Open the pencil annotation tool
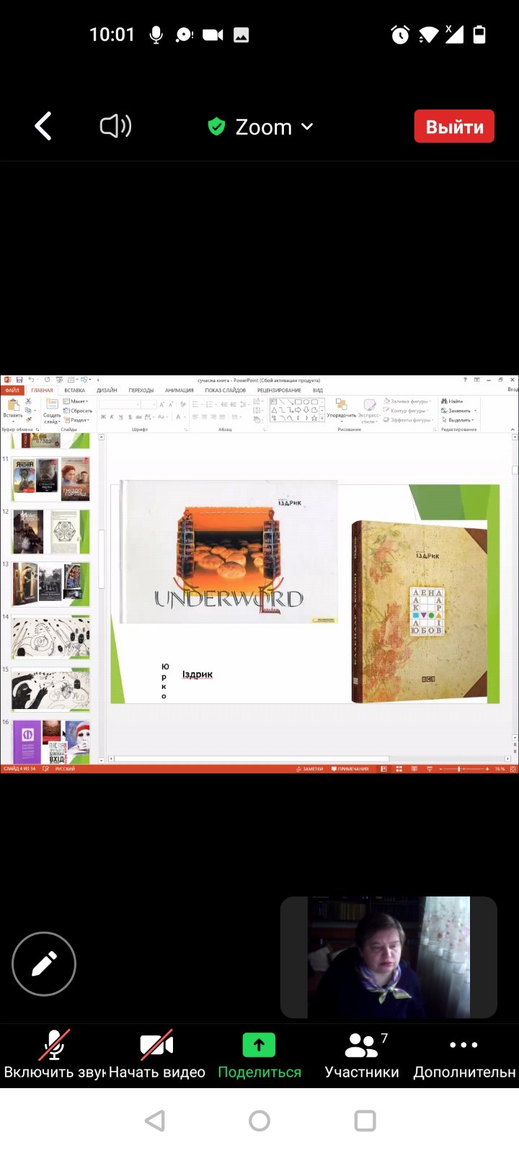The height and width of the screenshot is (1153, 519). [x=44, y=963]
